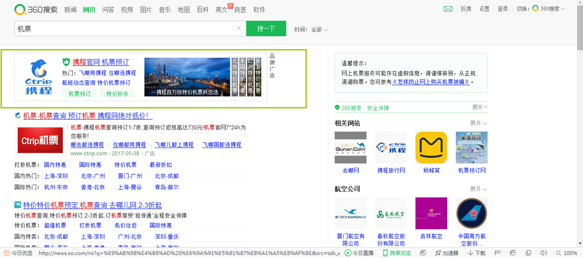
Task: Click the Shanghai skyline ad image
Action: click(187, 77)
